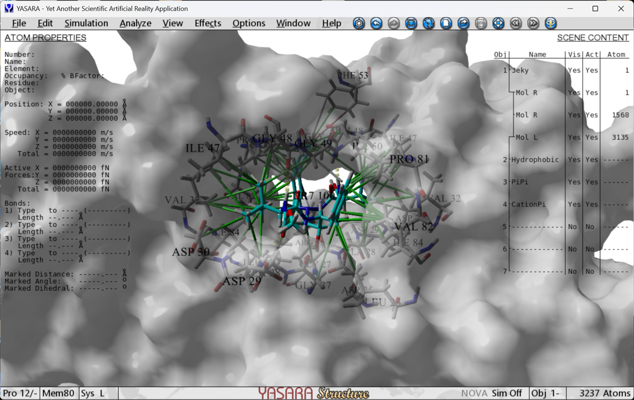Select the PiPi object name

[520, 182]
